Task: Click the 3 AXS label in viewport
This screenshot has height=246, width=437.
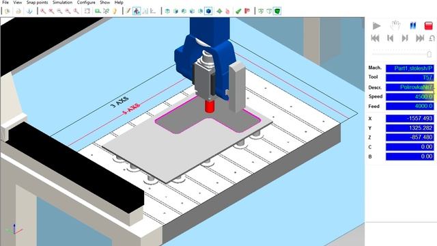Action: tap(119, 102)
